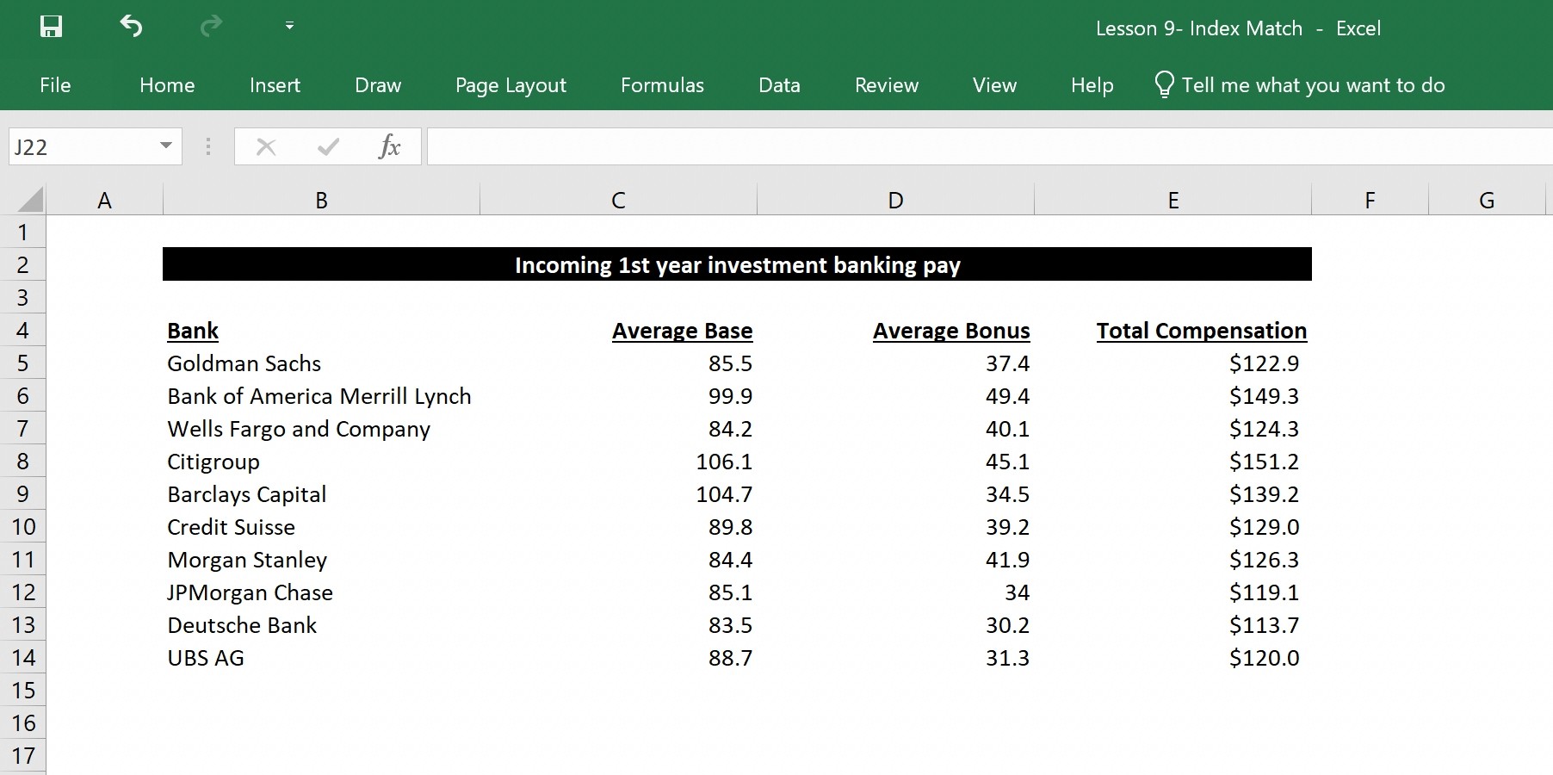
Task: Open the Draw ribbon tab
Action: tap(378, 85)
